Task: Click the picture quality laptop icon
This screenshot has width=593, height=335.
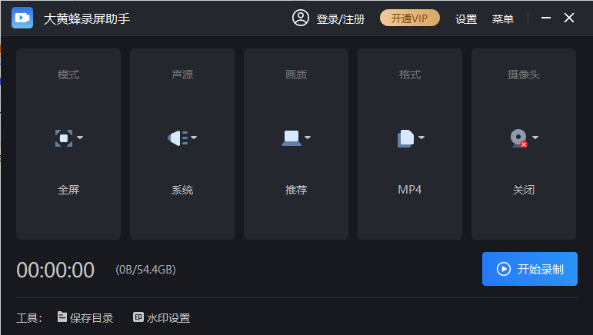Action: 292,138
